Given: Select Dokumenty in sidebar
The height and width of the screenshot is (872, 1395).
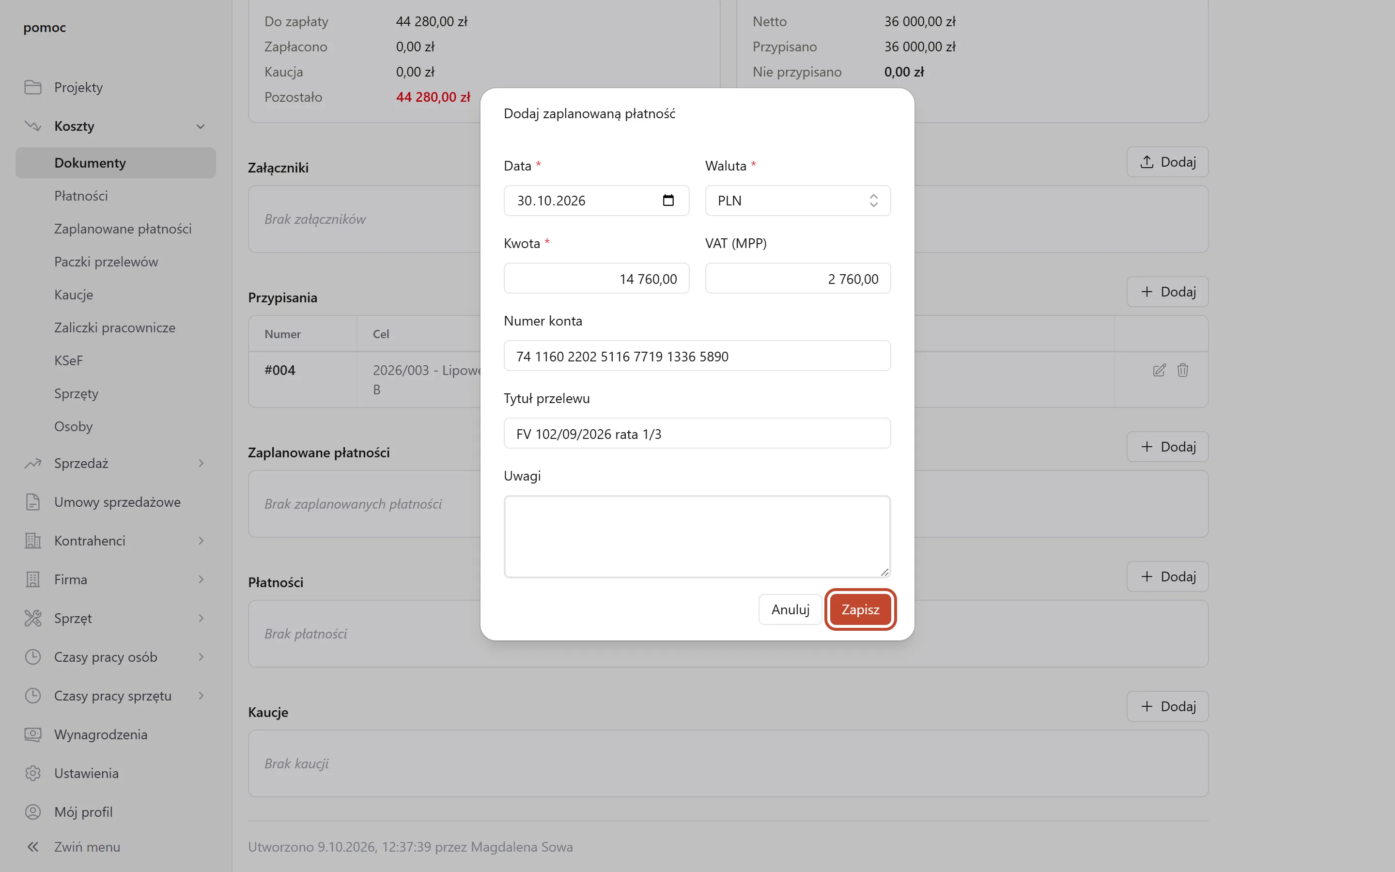Looking at the screenshot, I should tap(115, 163).
